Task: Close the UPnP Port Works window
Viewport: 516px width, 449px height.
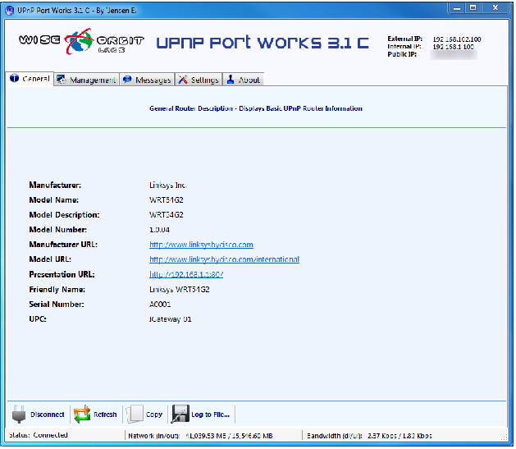Action: click(x=495, y=8)
